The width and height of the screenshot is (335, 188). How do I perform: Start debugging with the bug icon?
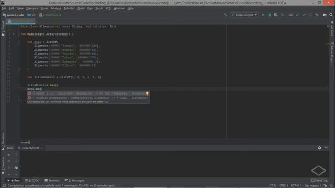click(270, 15)
